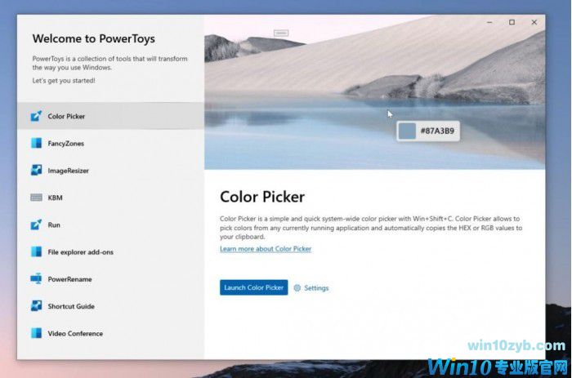
Task: Click the Welcome to PowerToys title
Action: pyautogui.click(x=94, y=38)
